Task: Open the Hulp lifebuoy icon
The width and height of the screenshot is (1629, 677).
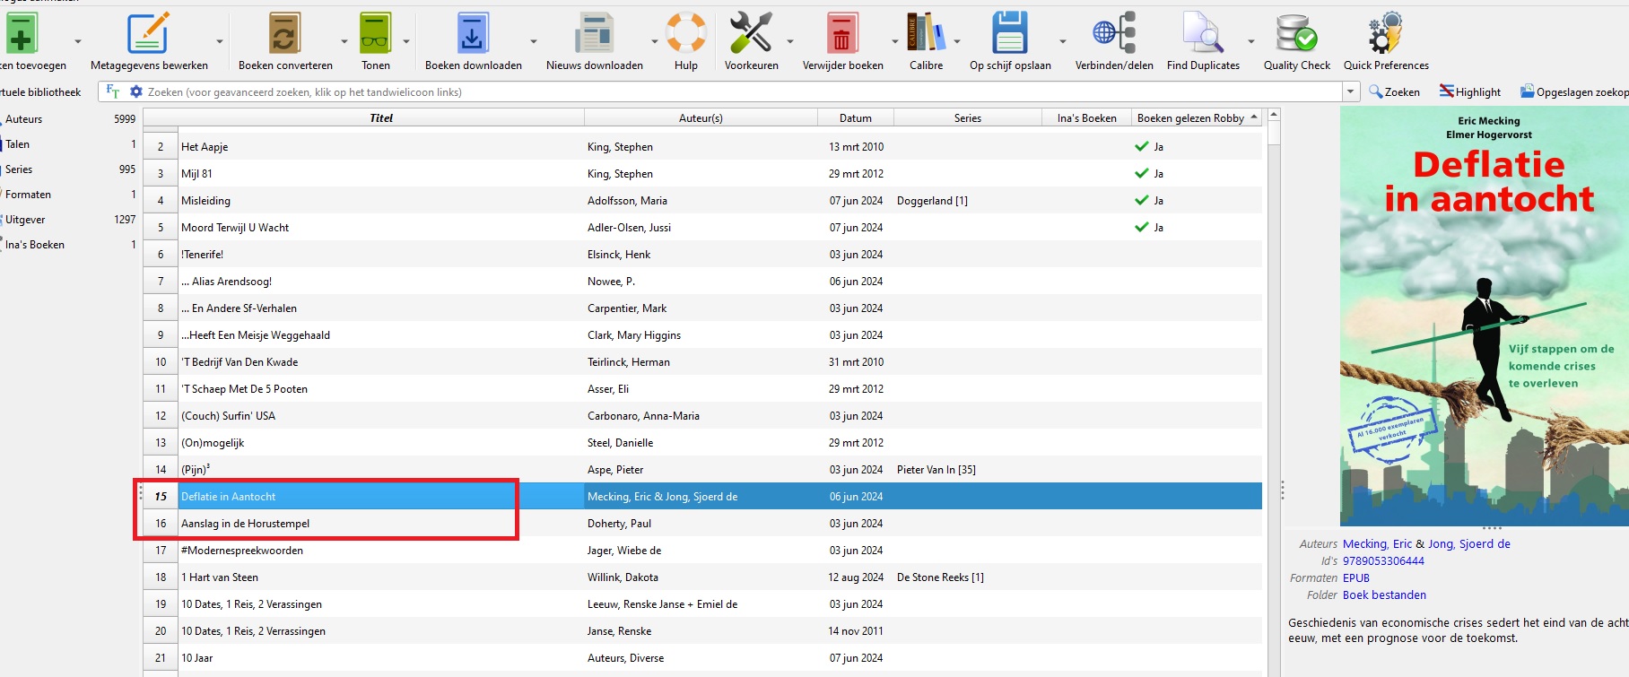Action: pos(686,34)
